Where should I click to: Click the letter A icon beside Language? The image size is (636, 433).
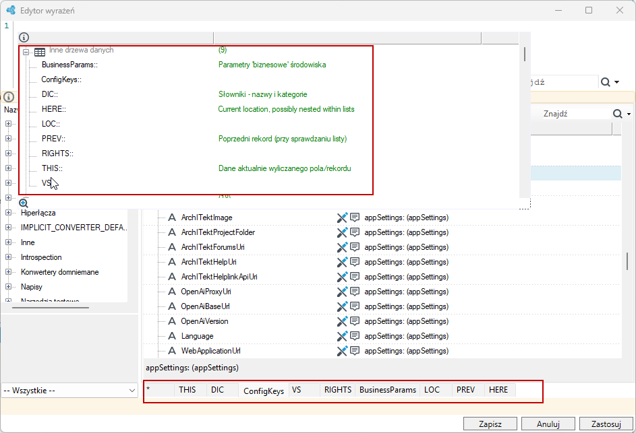tap(173, 336)
